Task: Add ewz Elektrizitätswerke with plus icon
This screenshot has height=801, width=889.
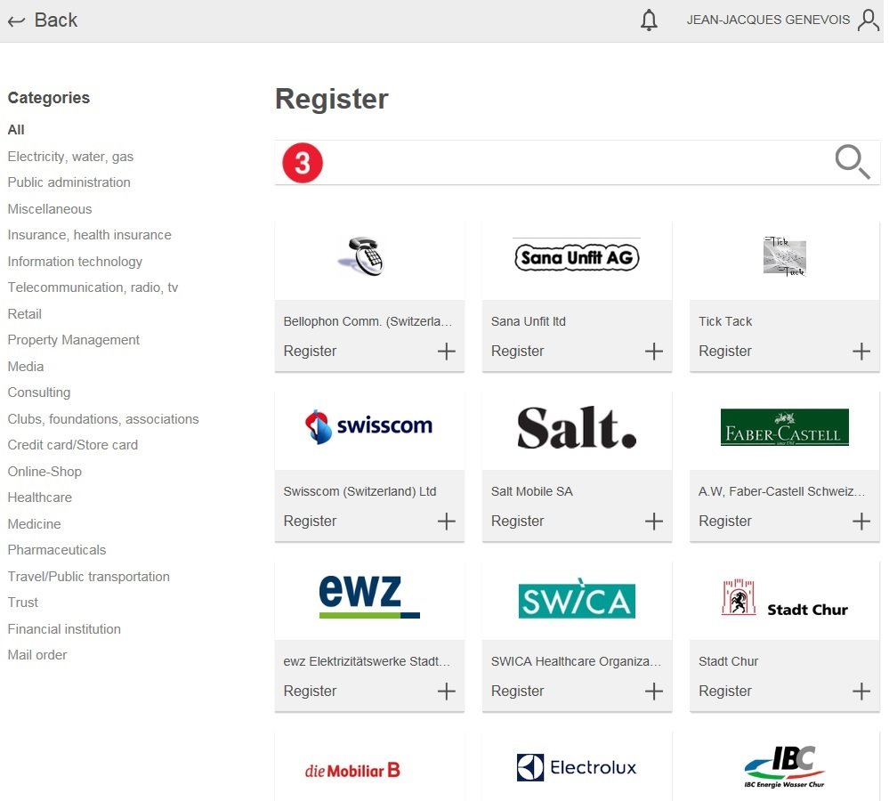Action: (x=446, y=692)
